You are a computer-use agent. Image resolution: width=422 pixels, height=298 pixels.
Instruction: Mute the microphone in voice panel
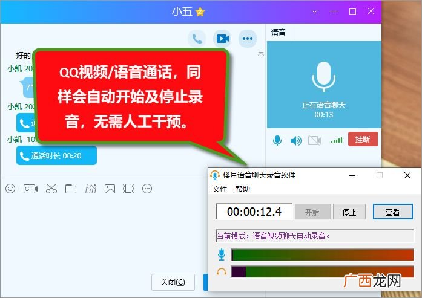point(277,140)
